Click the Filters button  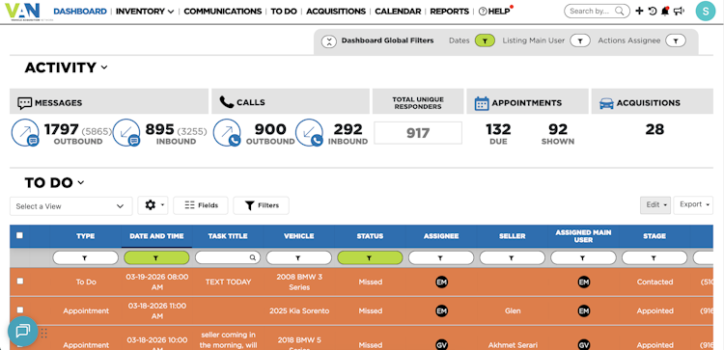coord(262,205)
